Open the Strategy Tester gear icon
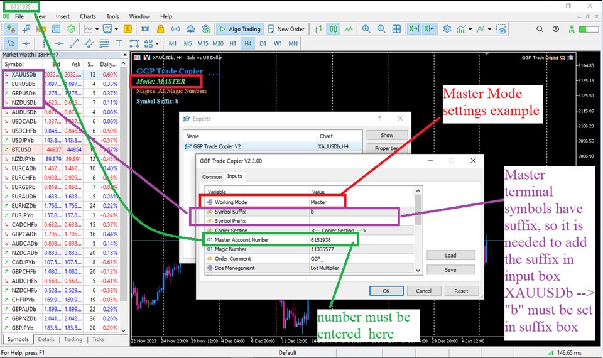 click(71, 29)
